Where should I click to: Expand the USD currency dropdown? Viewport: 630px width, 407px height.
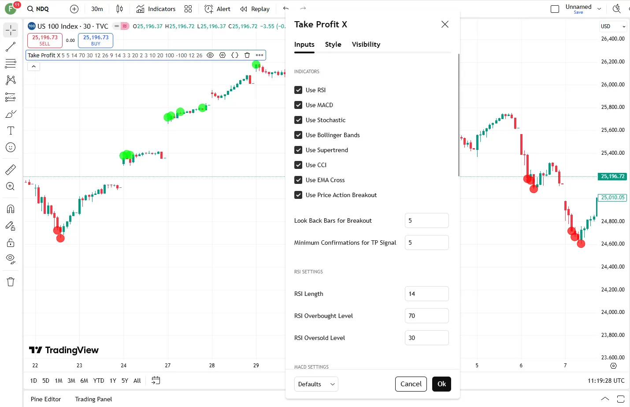(x=613, y=26)
